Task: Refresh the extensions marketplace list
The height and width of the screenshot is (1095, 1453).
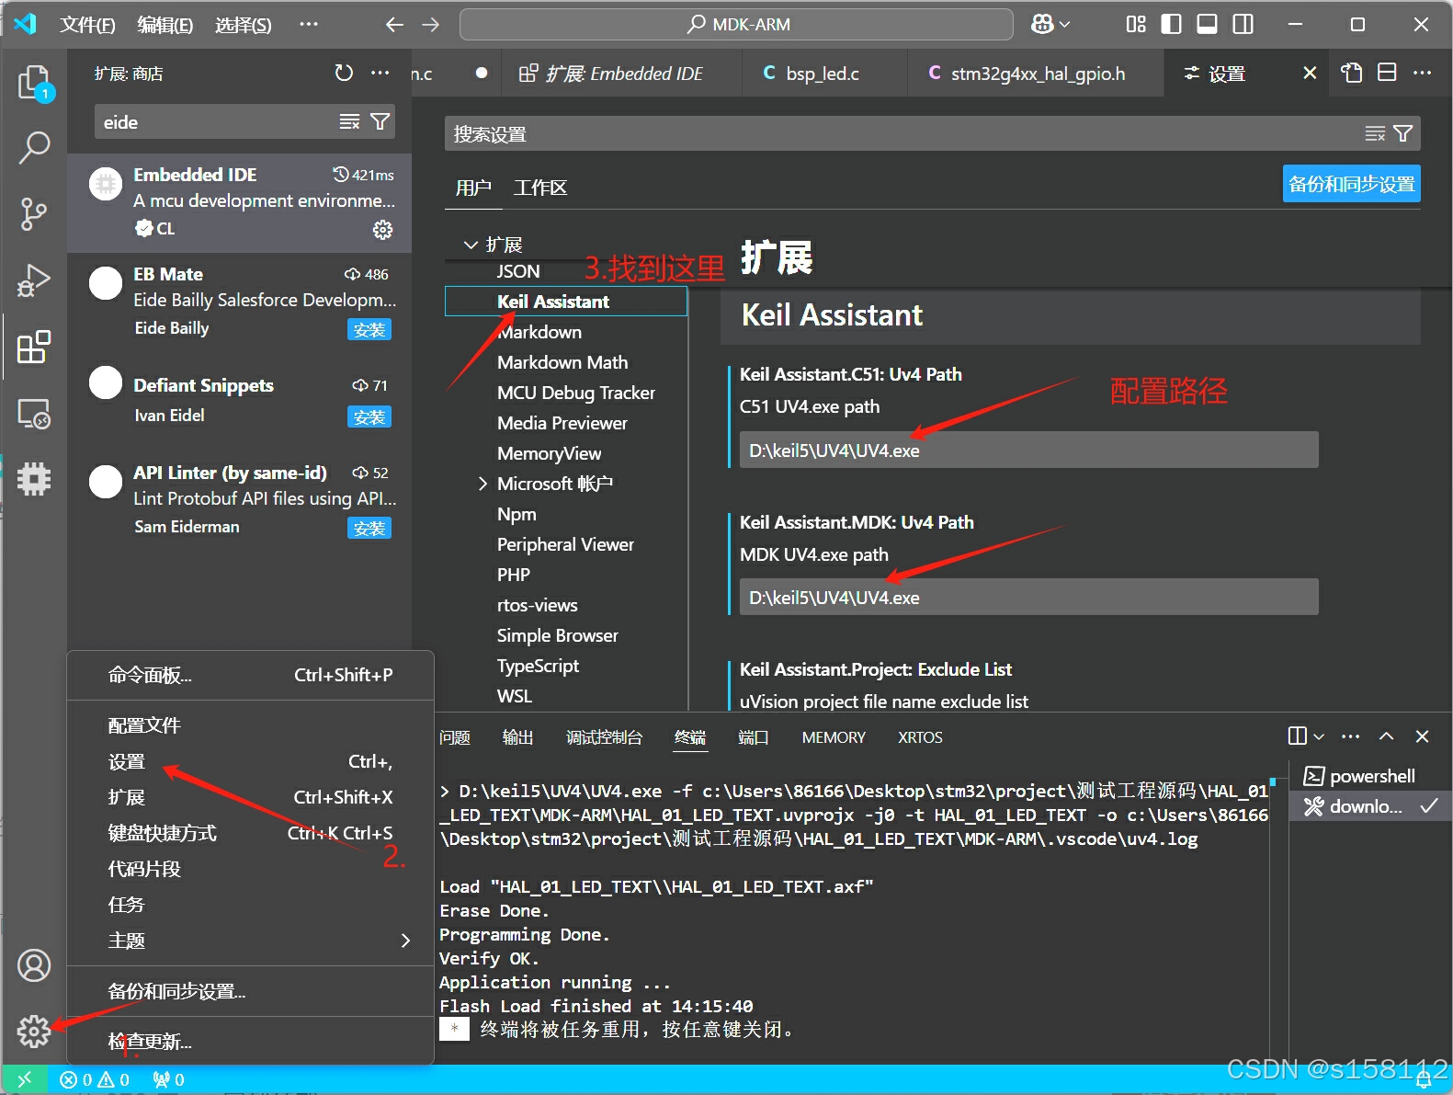Action: [x=344, y=73]
